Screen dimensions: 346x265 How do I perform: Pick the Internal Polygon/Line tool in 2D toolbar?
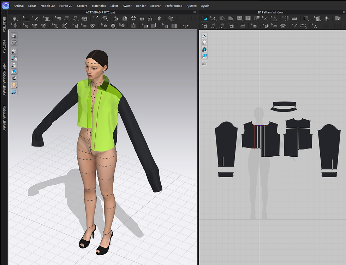[x=239, y=18]
